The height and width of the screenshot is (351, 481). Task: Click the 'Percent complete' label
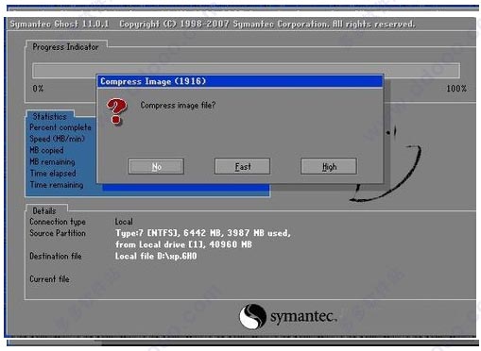coord(60,127)
